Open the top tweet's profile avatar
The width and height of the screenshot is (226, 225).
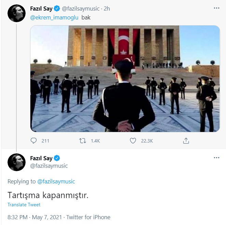[16, 13]
